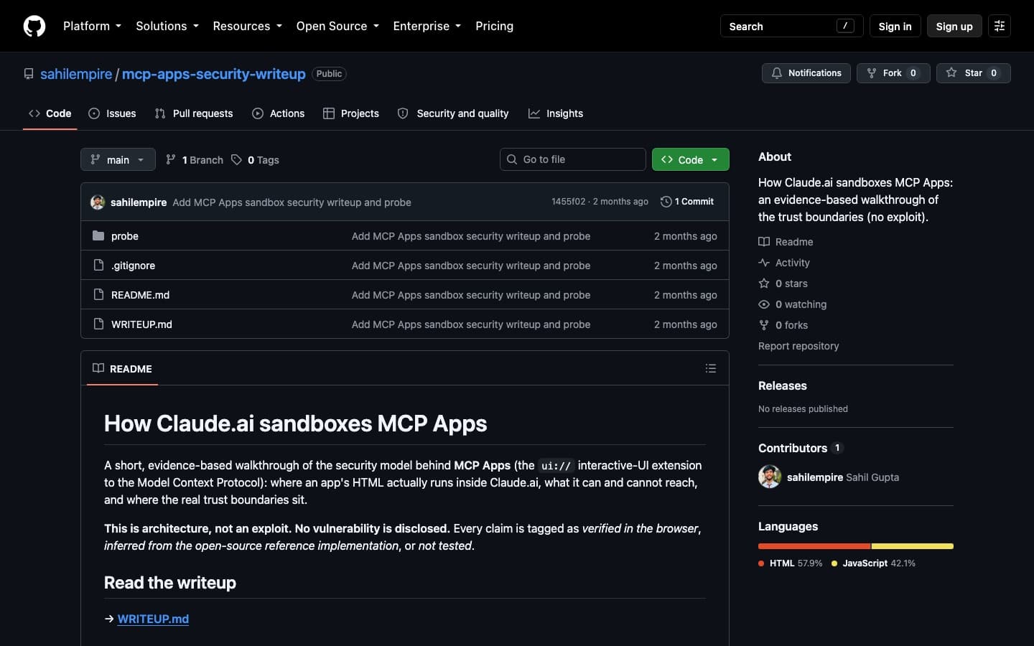
Task: Click the branch icon next to 1 Branch
Action: (171, 159)
